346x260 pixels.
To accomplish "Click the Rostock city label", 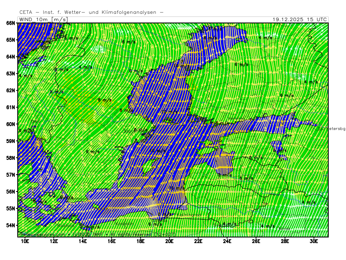I will 66,225.
